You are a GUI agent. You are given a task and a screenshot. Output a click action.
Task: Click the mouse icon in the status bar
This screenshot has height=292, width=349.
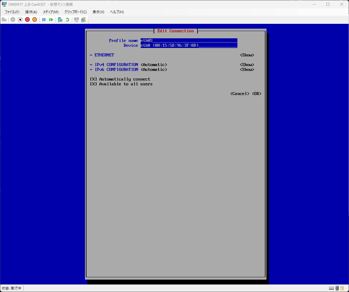point(337,288)
